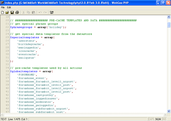171x121 pixels.
Task: Click the vertical scrollbar up arrow
Action: (x=169, y=17)
